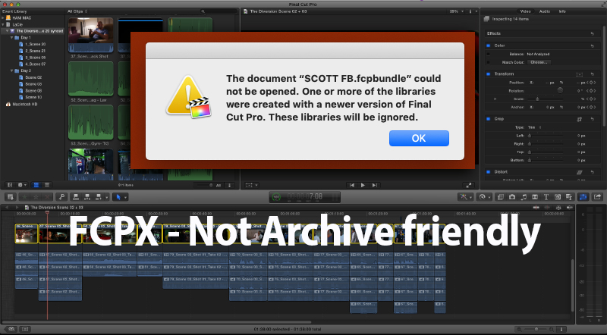Click the unrate clip outline star icon
This screenshot has height=335, width=607.
click(x=36, y=197)
